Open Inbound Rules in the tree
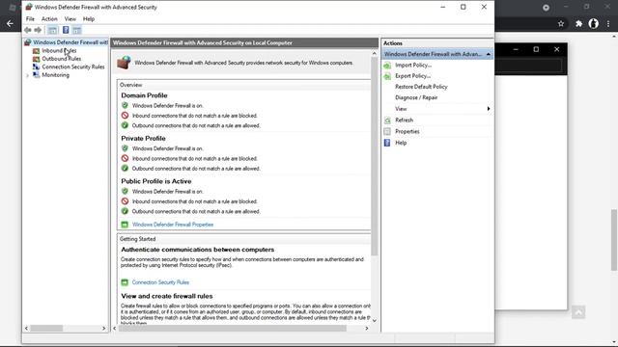This screenshot has width=618, height=347. [59, 50]
